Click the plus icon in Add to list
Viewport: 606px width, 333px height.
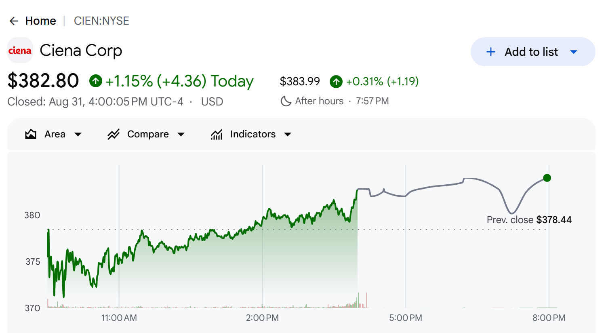tap(491, 52)
